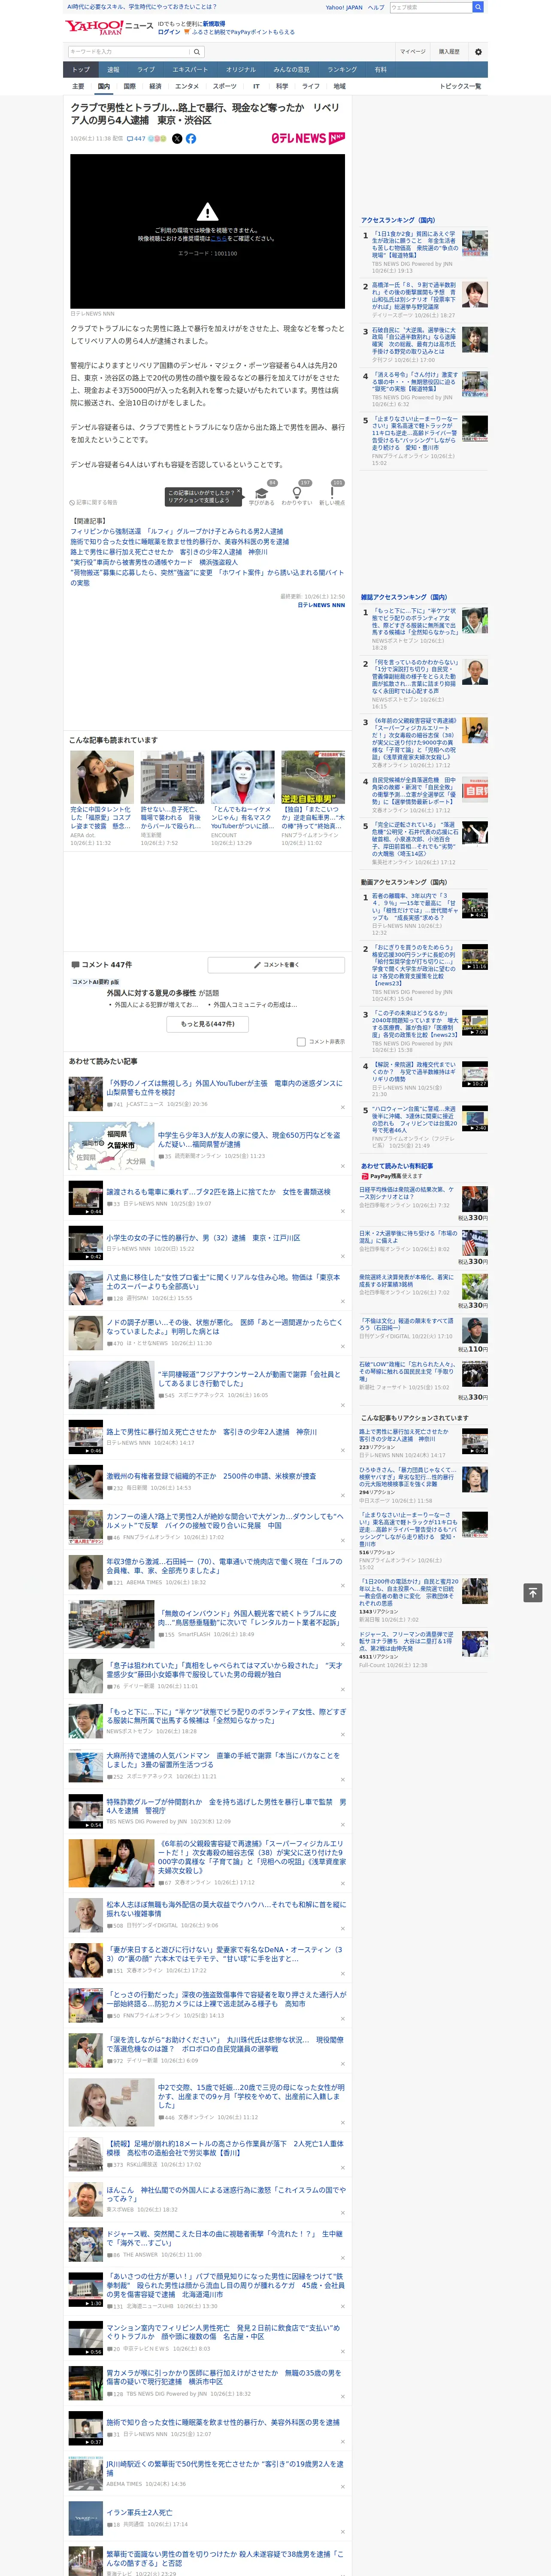The height and width of the screenshot is (2576, 551).
Task: Open the 有料 tab
Action: (x=380, y=70)
